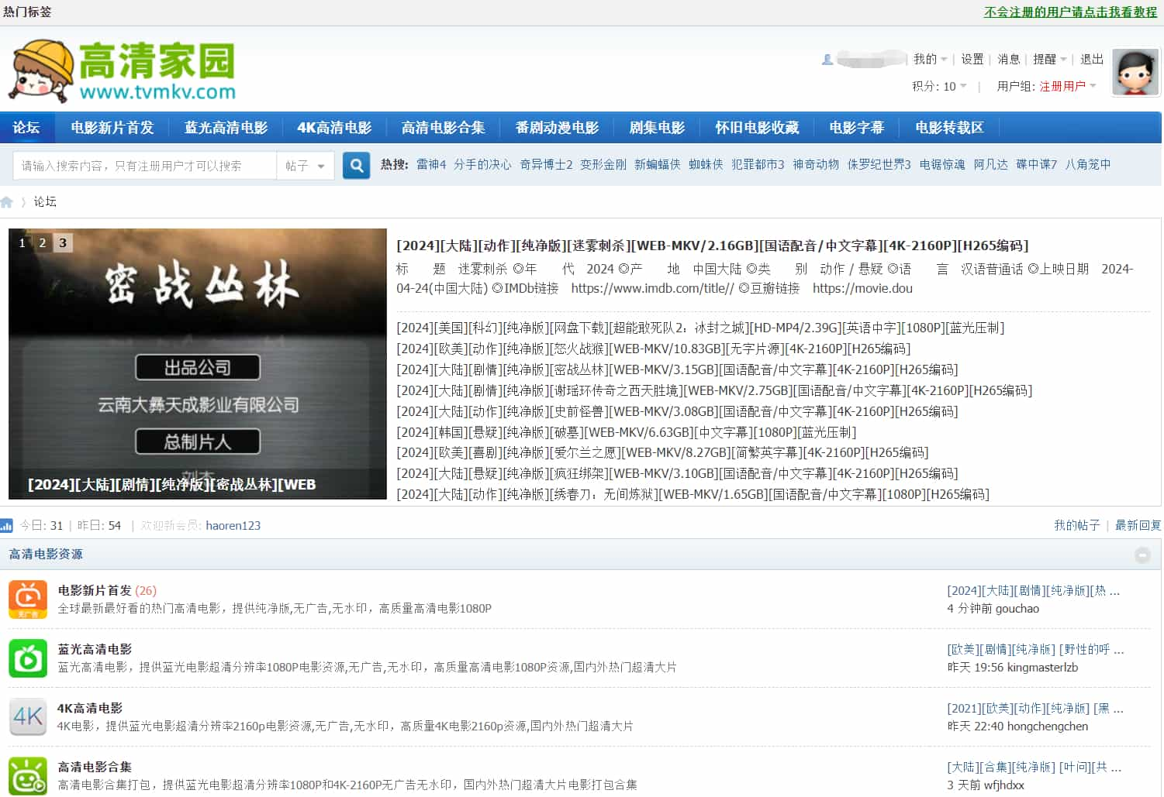This screenshot has height=797, width=1164.
Task: Click the 高清家园 site logo
Action: point(123,71)
